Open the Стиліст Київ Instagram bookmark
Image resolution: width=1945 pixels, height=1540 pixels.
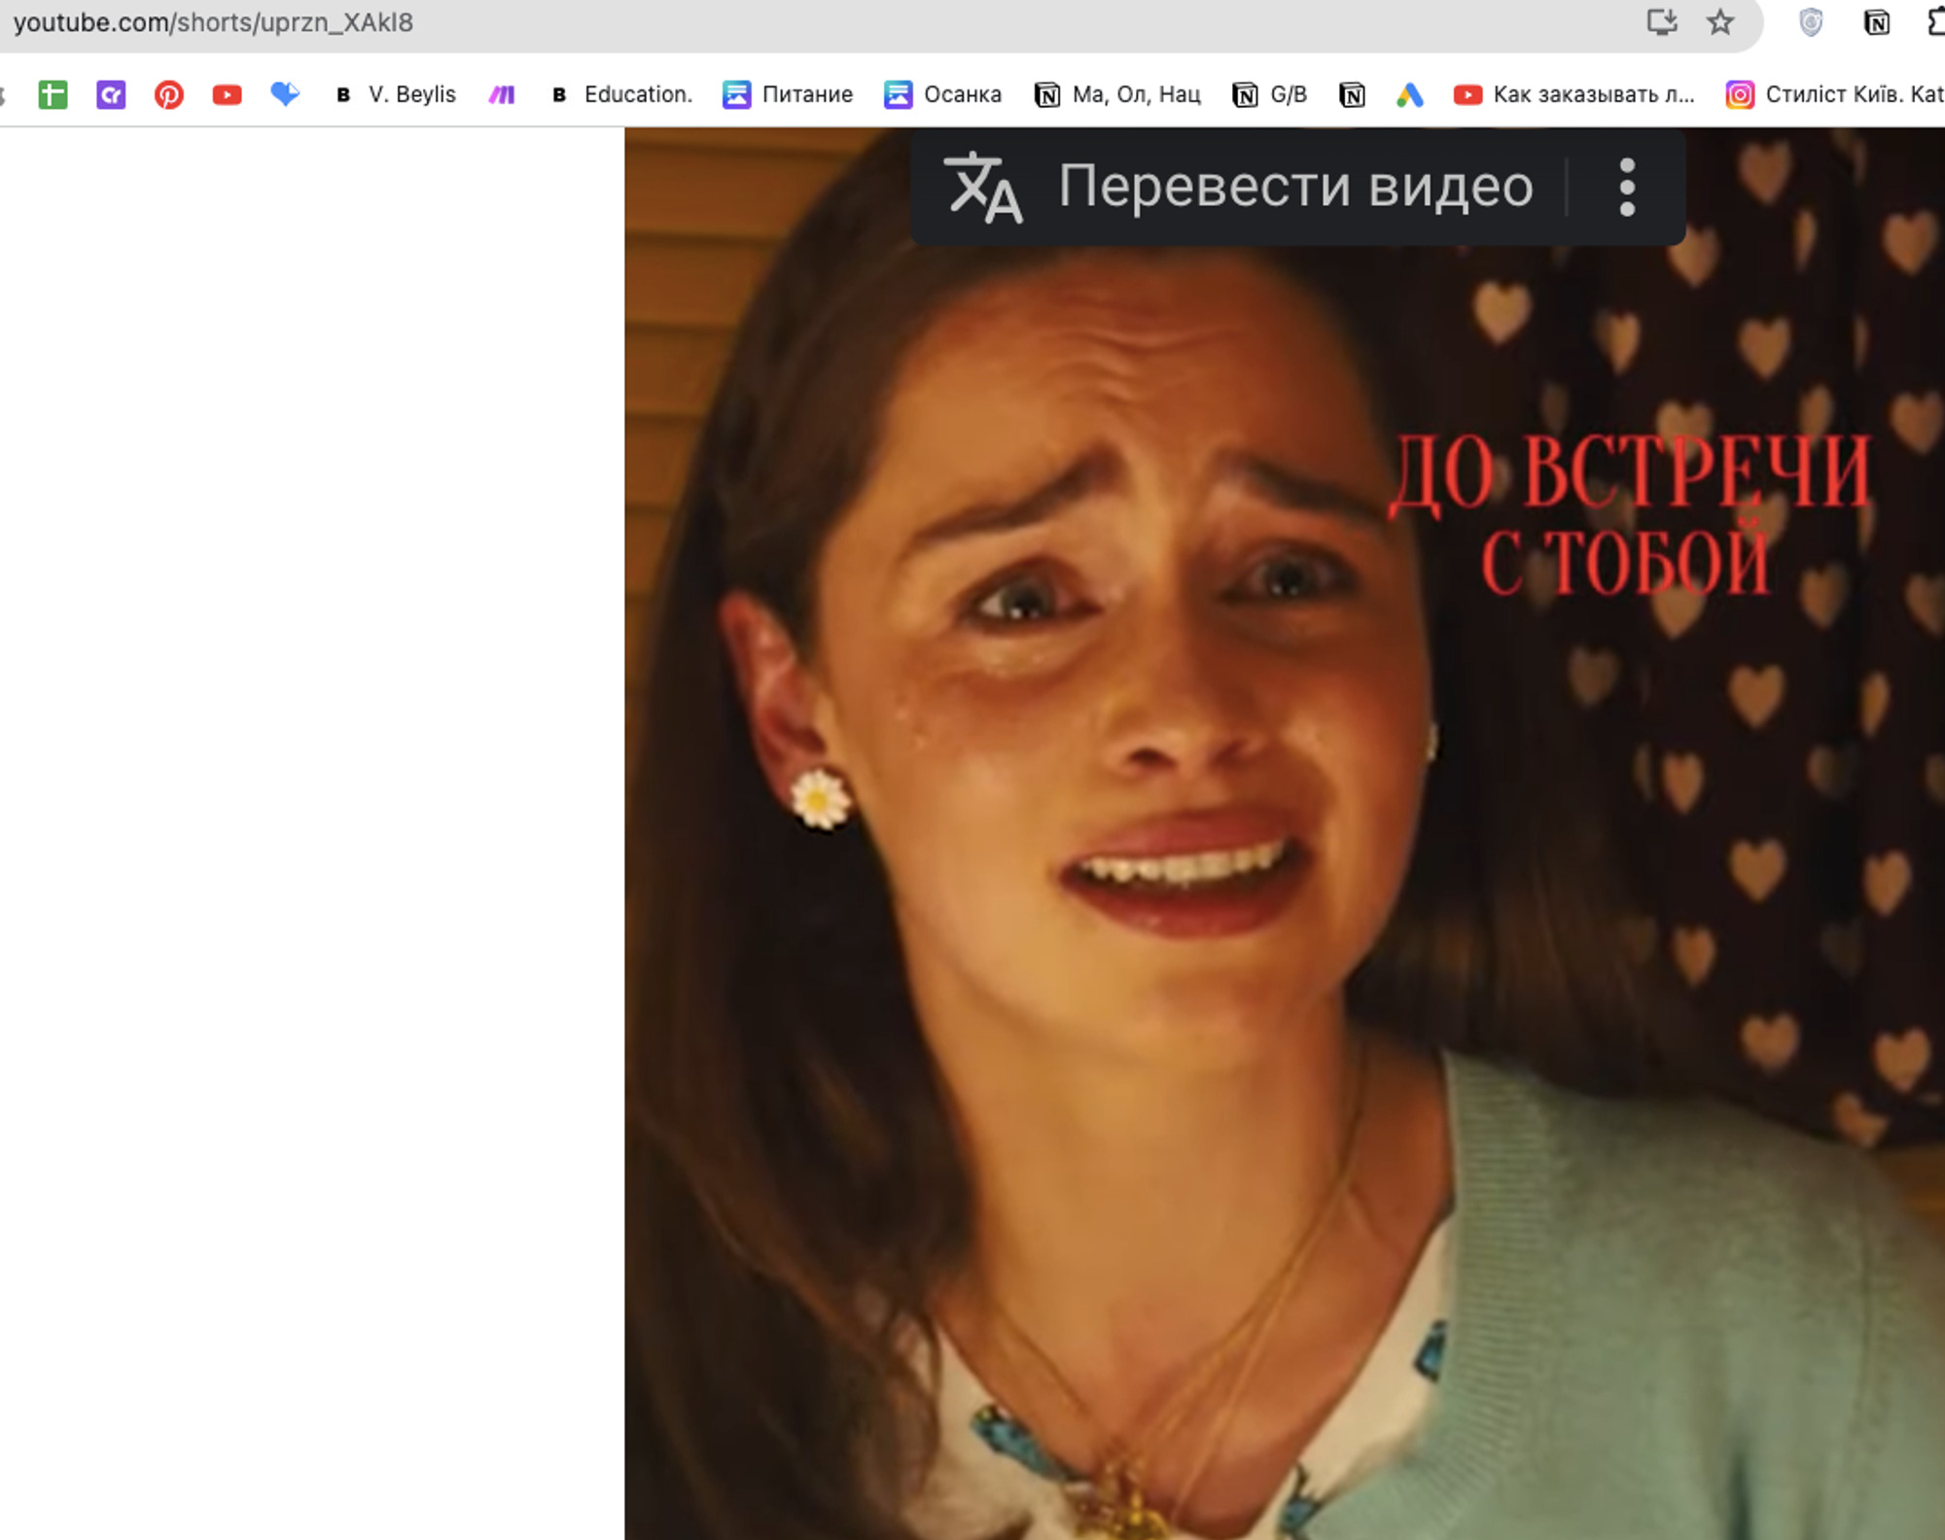pos(1835,94)
